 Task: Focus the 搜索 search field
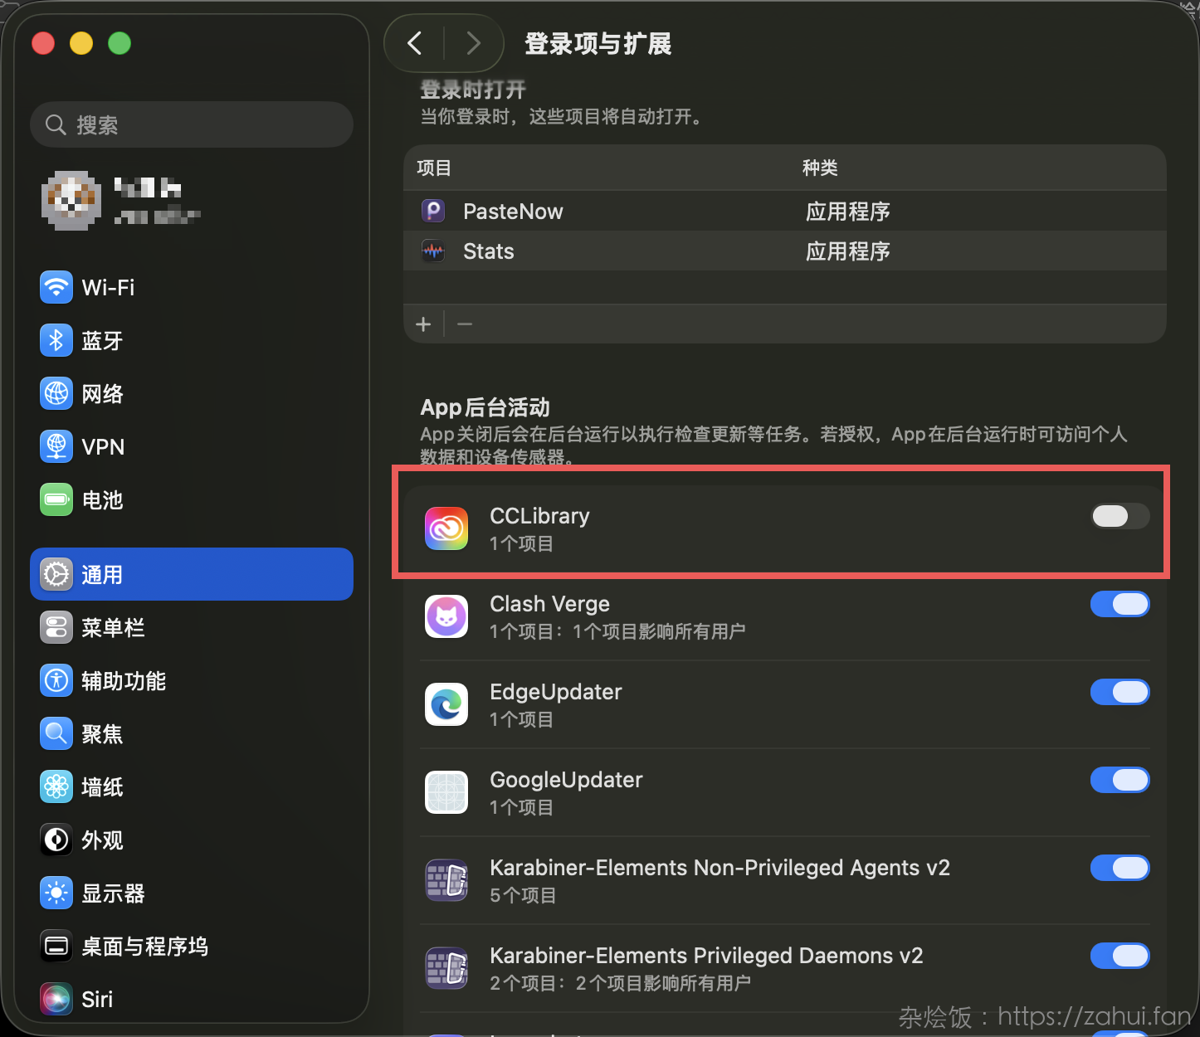(x=192, y=124)
